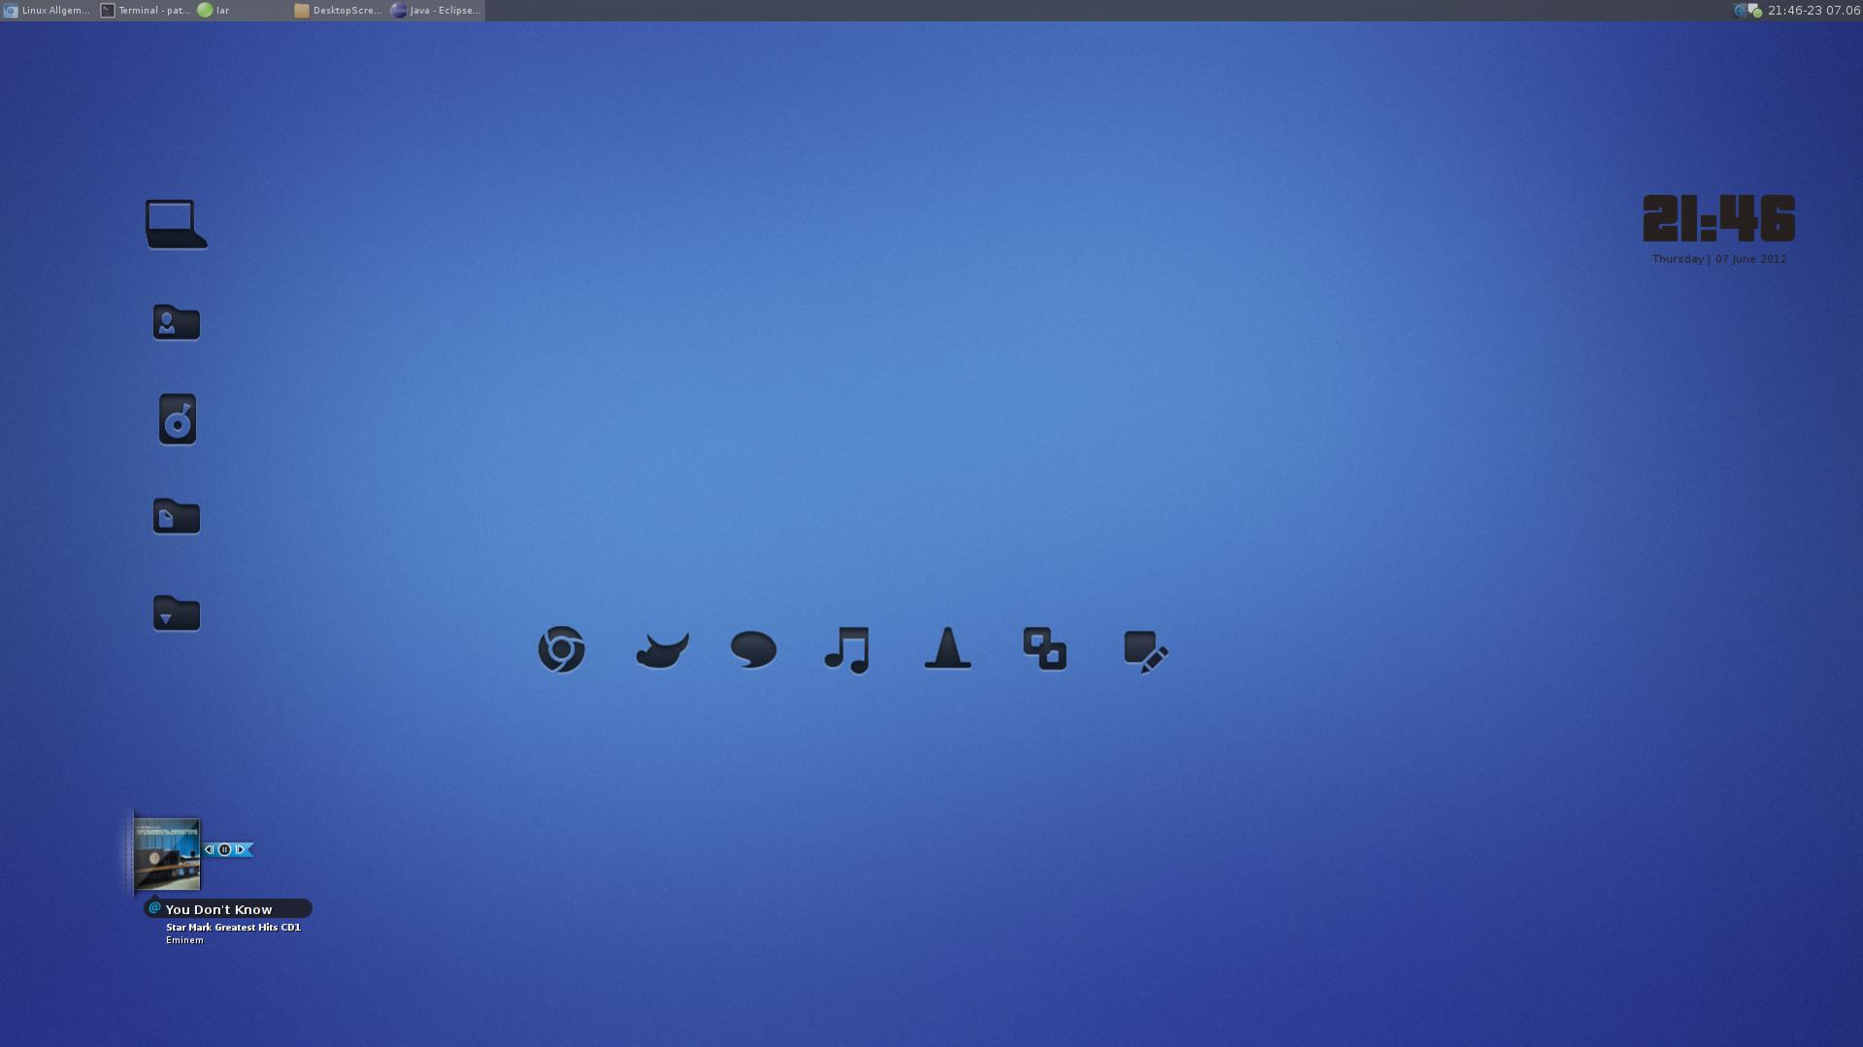Select the DesktopScre... folder taskbar entry

pos(339,11)
